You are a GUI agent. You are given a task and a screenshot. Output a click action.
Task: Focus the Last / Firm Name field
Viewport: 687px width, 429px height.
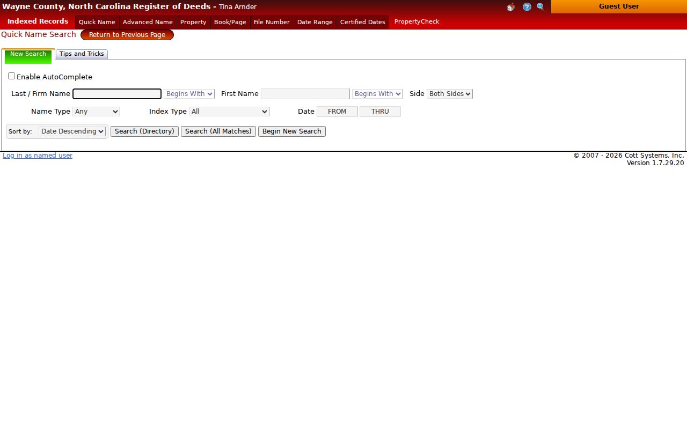point(117,94)
